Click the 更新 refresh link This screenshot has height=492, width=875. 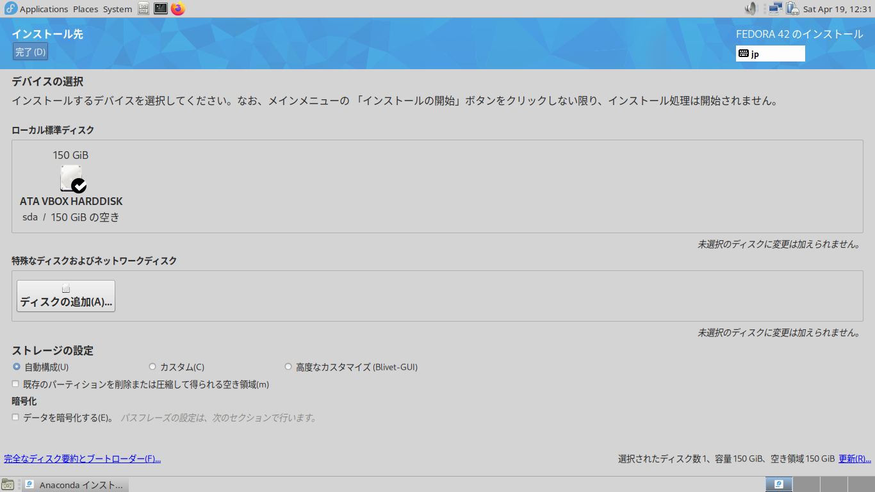[855, 459]
